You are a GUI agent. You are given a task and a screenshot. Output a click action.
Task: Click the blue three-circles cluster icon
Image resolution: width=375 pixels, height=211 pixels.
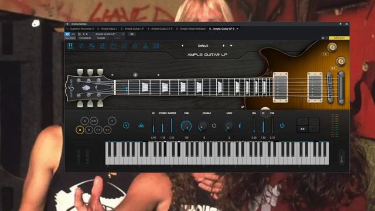(x=141, y=125)
